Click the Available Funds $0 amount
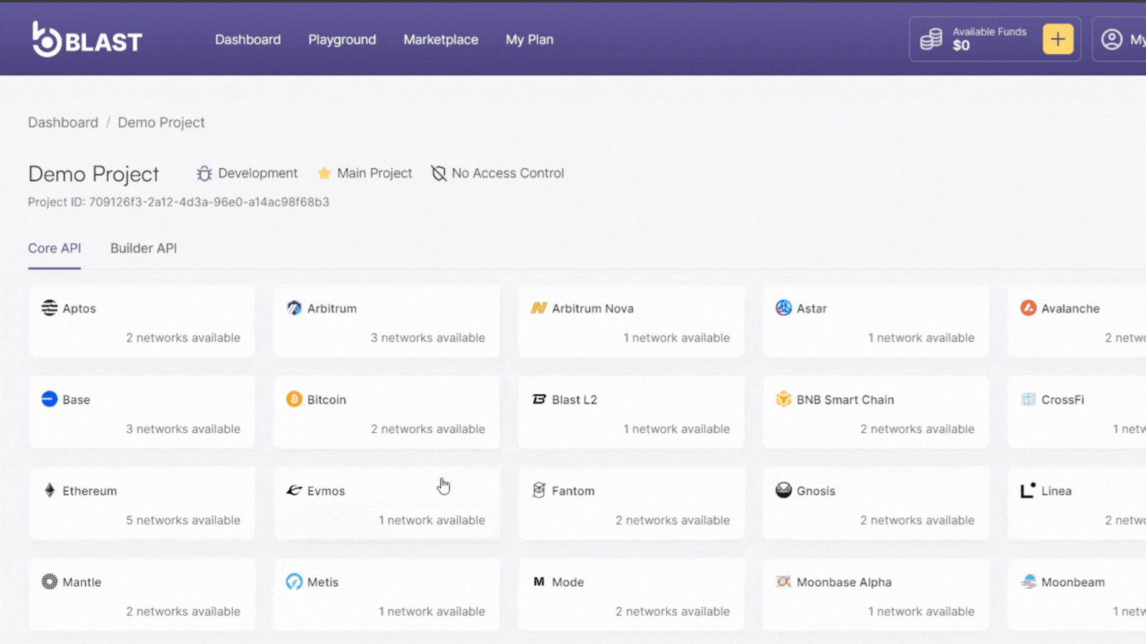The height and width of the screenshot is (644, 1146). (x=961, y=46)
